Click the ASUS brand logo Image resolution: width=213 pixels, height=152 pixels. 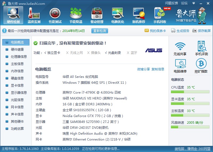154,50
